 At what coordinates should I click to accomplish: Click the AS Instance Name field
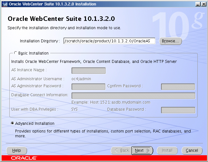tap(89, 71)
